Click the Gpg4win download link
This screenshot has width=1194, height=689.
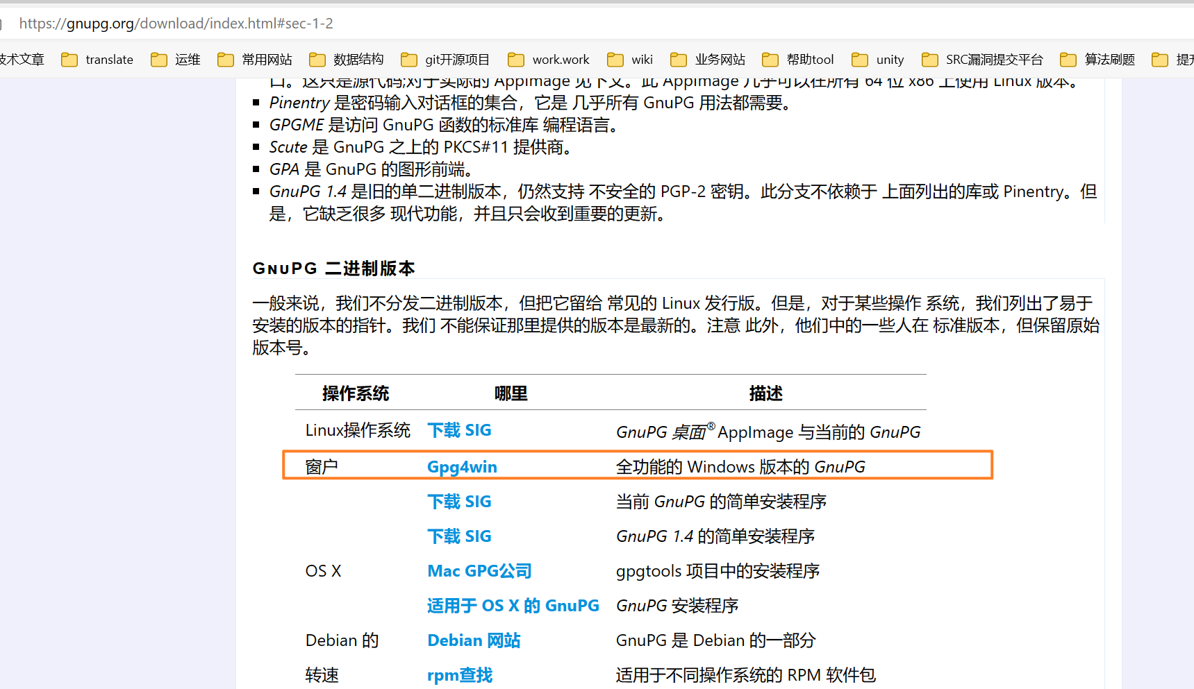click(x=462, y=467)
